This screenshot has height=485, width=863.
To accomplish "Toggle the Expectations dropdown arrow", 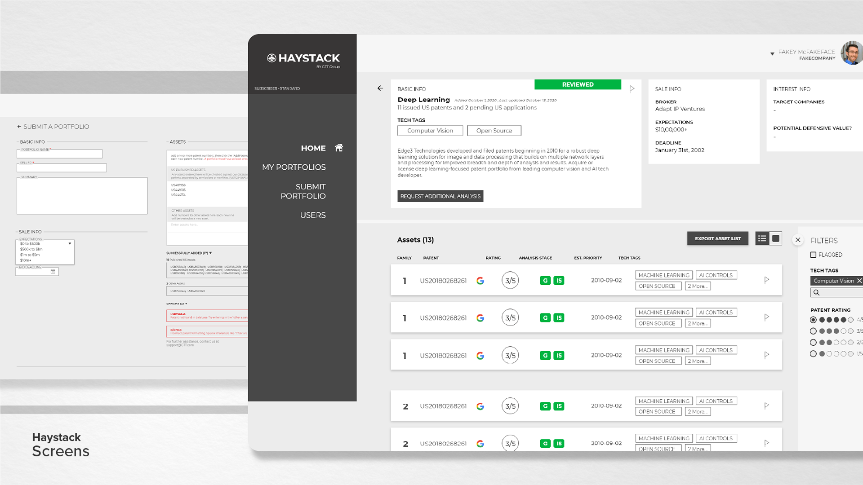I will (x=70, y=244).
